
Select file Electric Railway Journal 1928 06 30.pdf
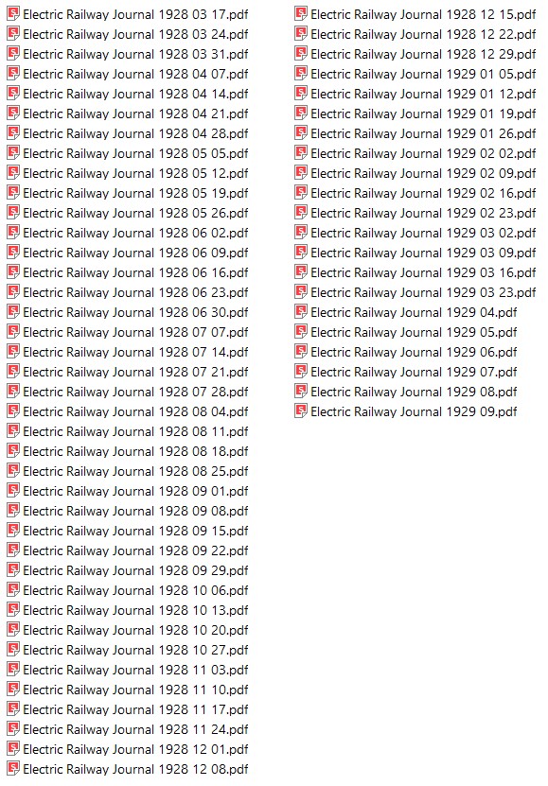pos(128,312)
